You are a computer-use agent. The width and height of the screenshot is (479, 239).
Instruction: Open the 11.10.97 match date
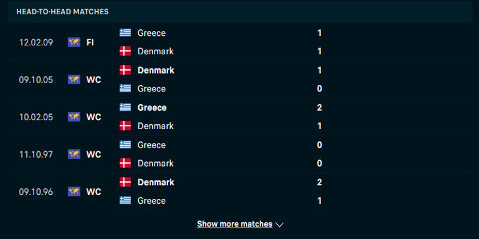tap(36, 154)
